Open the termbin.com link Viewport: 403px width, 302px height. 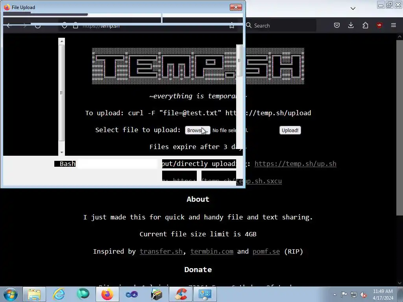212,251
